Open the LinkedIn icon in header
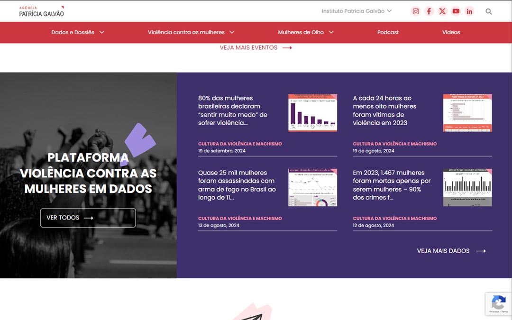 [469, 11]
